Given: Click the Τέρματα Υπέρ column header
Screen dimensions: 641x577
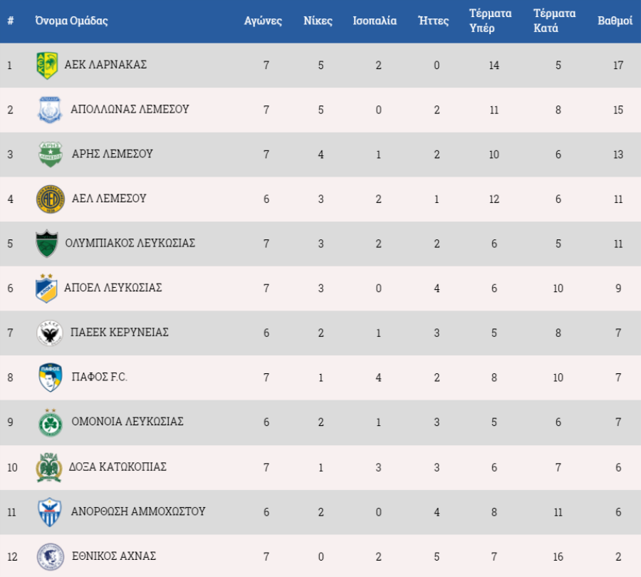Looking at the screenshot, I should (x=490, y=21).
